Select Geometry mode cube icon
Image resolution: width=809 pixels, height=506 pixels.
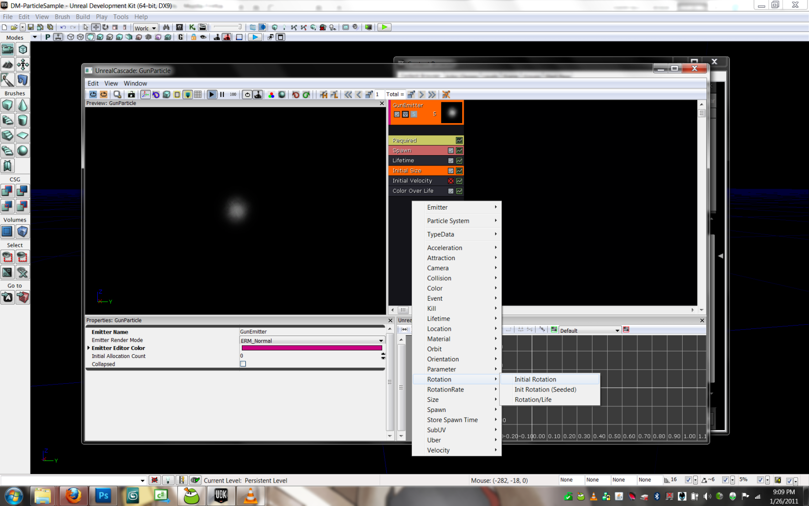(22, 49)
